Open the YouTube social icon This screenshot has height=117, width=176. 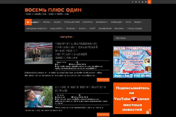coord(143,2)
